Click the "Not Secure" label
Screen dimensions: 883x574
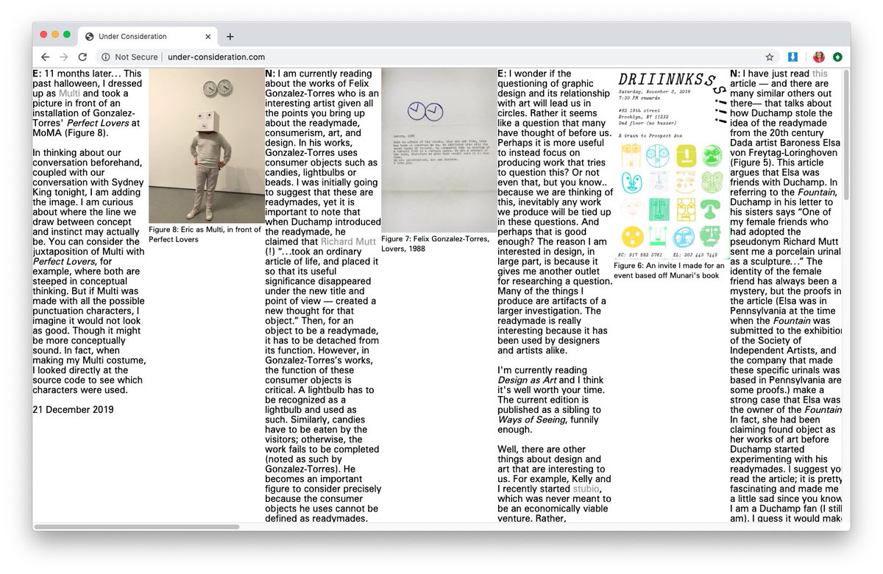[x=136, y=57]
